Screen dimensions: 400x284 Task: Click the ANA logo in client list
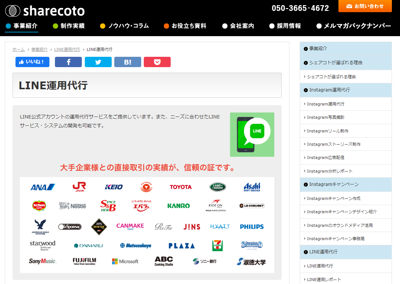(x=42, y=187)
